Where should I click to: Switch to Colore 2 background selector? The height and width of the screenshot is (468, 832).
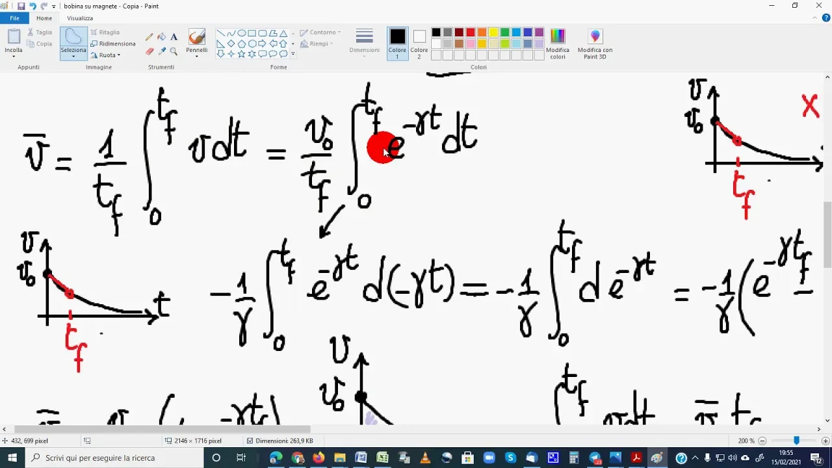coord(419,43)
